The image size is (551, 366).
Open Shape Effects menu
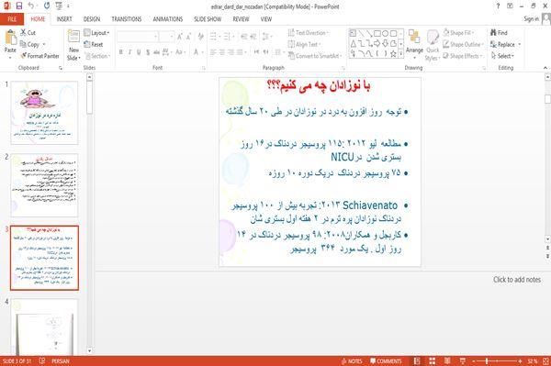click(463, 56)
